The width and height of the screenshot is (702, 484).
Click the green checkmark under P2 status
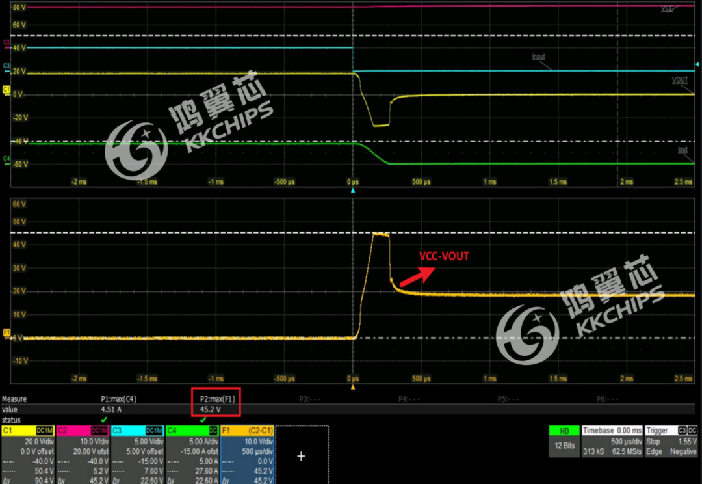tap(203, 420)
